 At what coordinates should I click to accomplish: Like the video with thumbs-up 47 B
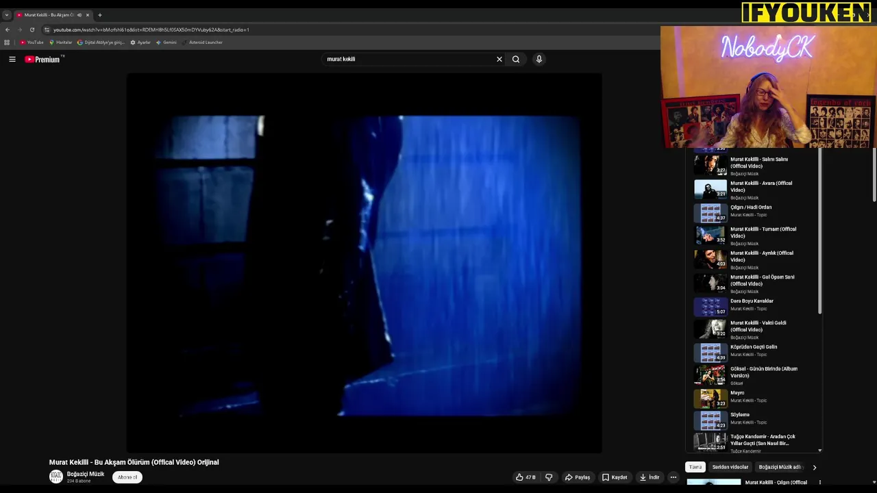pyautogui.click(x=526, y=477)
